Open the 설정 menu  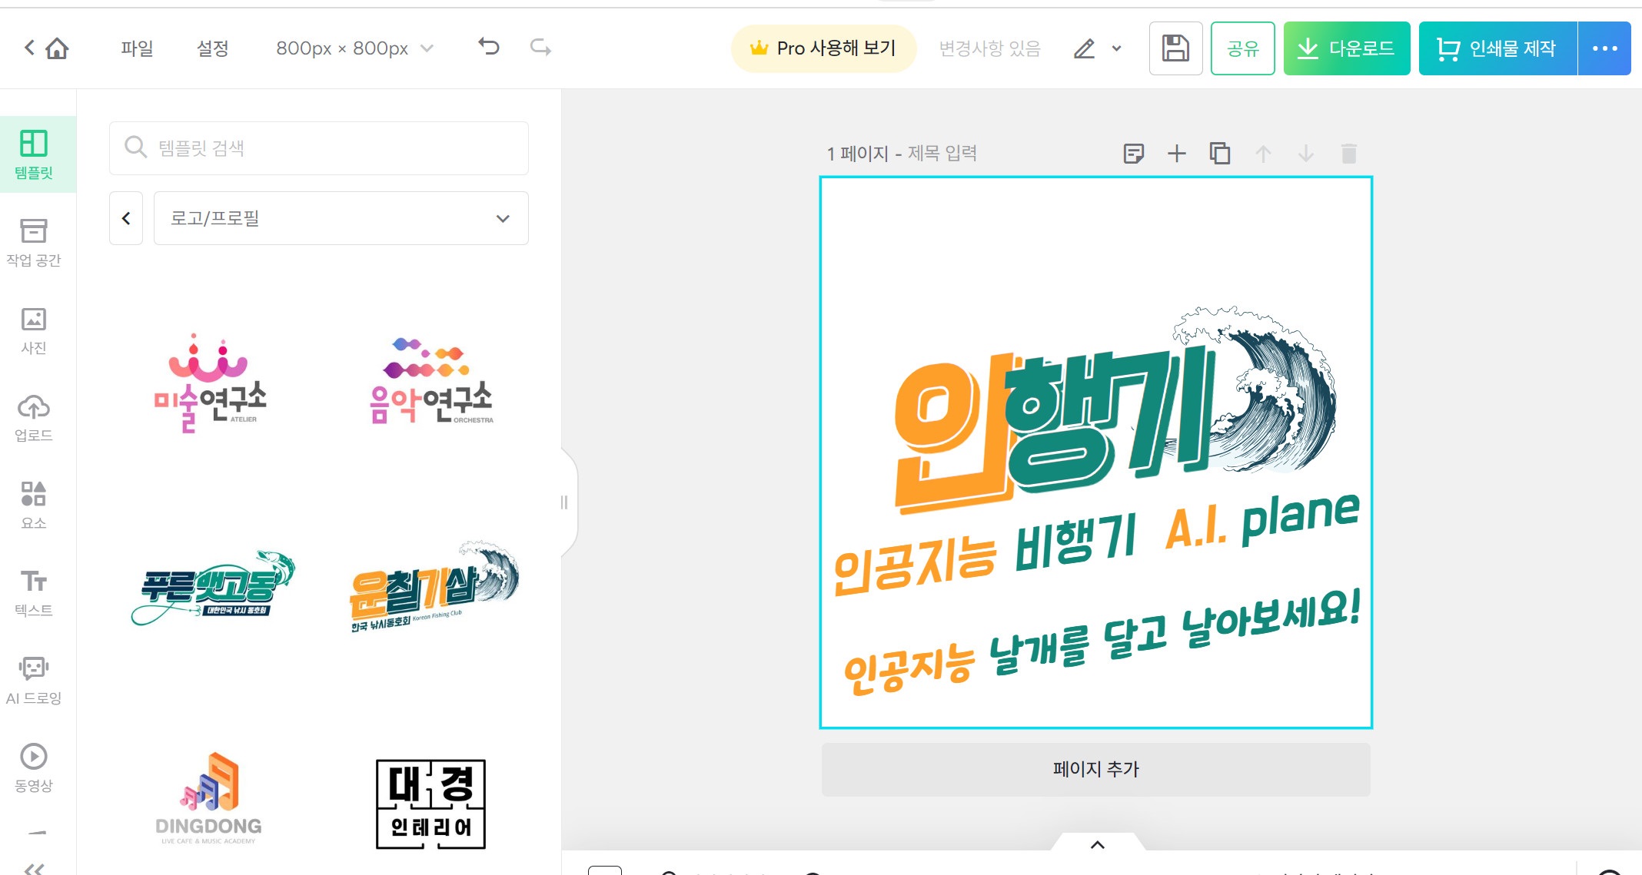click(212, 48)
